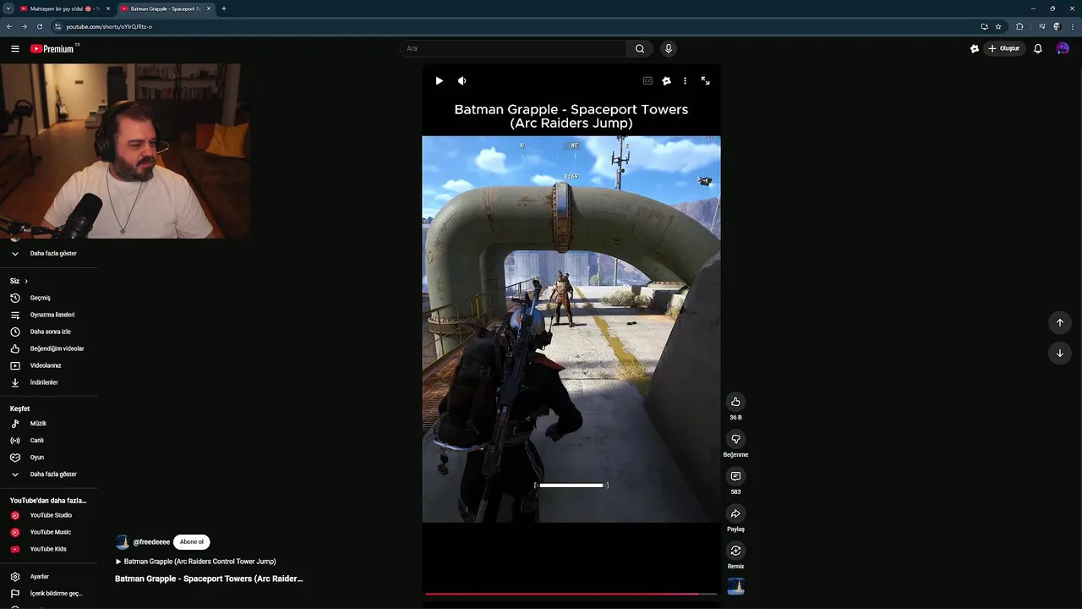Click the youtube.com/shorts address bar

pyautogui.click(x=108, y=26)
